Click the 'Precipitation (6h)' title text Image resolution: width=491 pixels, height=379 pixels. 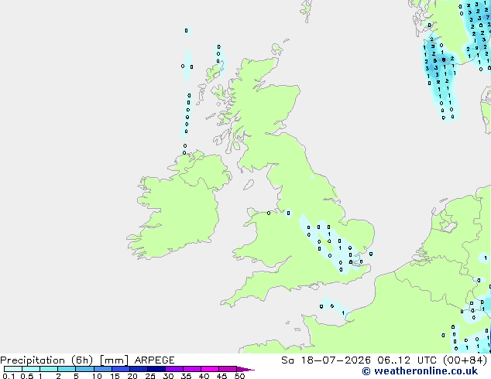point(46,360)
